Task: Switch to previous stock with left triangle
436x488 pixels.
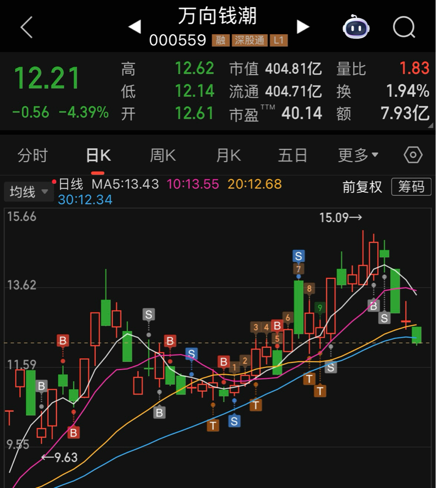Action: click(x=135, y=27)
